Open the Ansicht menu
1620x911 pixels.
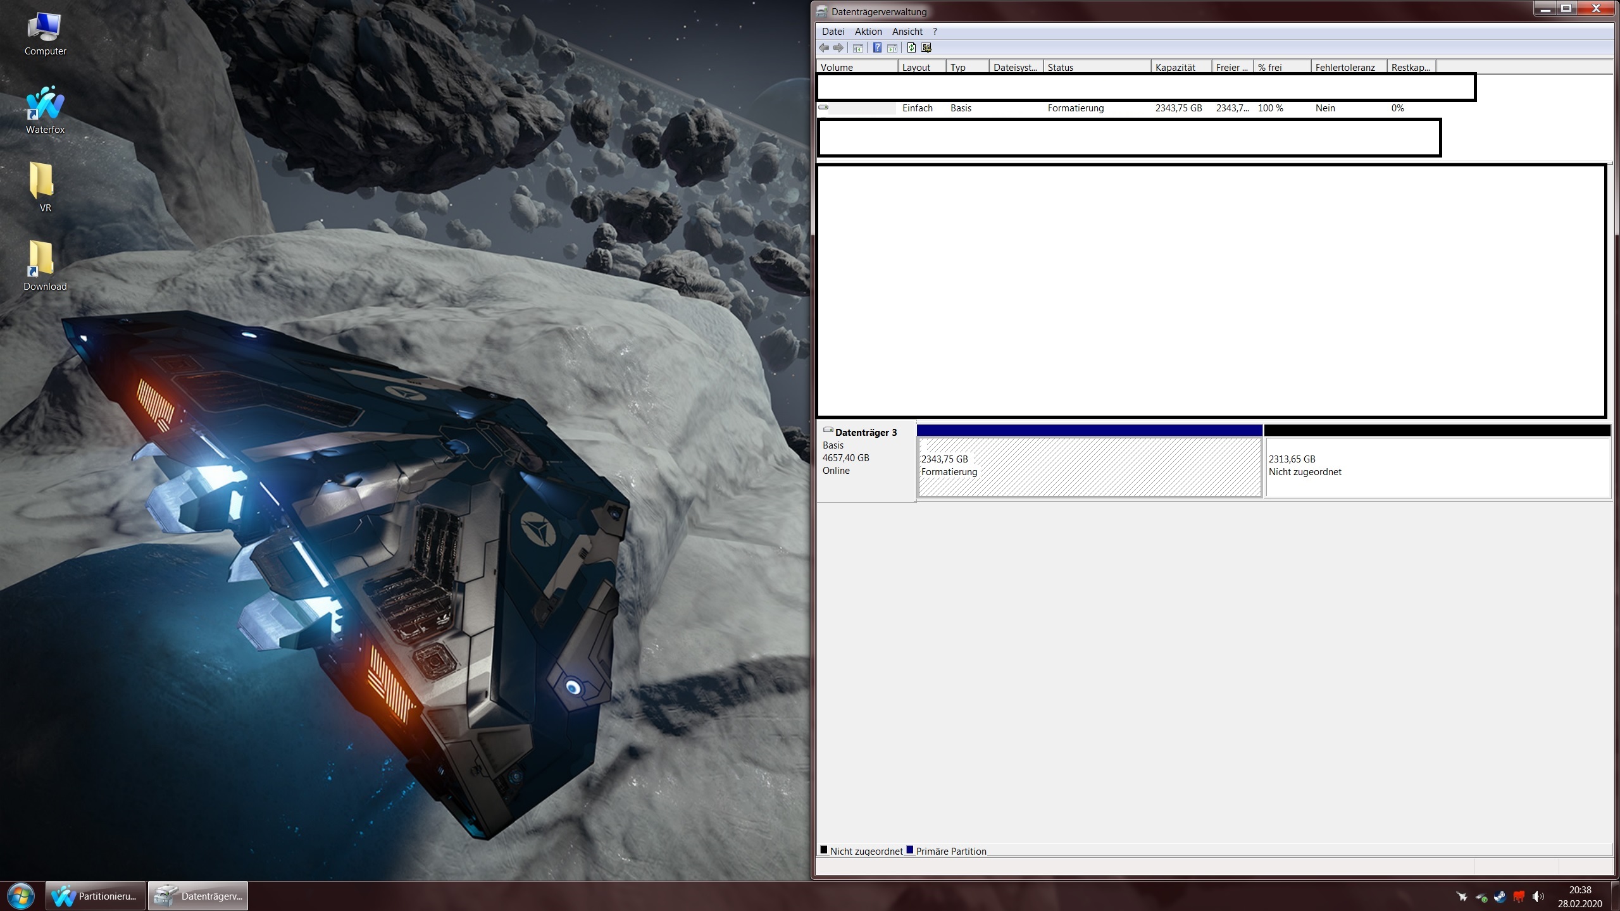pyautogui.click(x=907, y=31)
